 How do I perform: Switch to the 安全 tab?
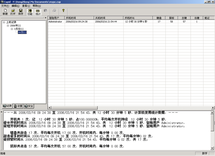pyautogui.click(x=29, y=106)
